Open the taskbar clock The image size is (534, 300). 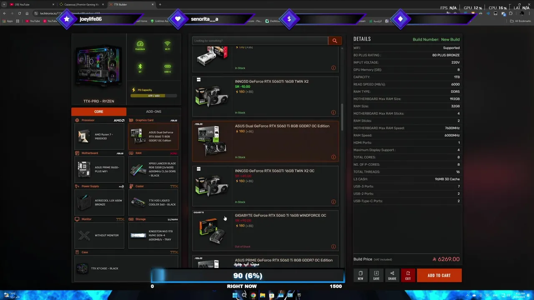(x=520, y=295)
